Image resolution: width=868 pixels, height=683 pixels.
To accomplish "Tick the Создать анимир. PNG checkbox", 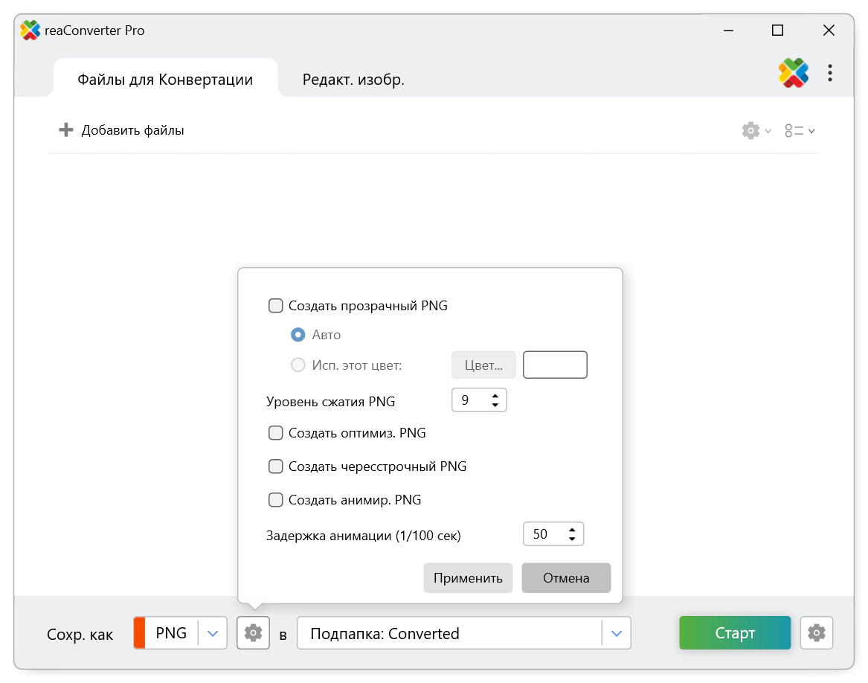I will coord(276,500).
